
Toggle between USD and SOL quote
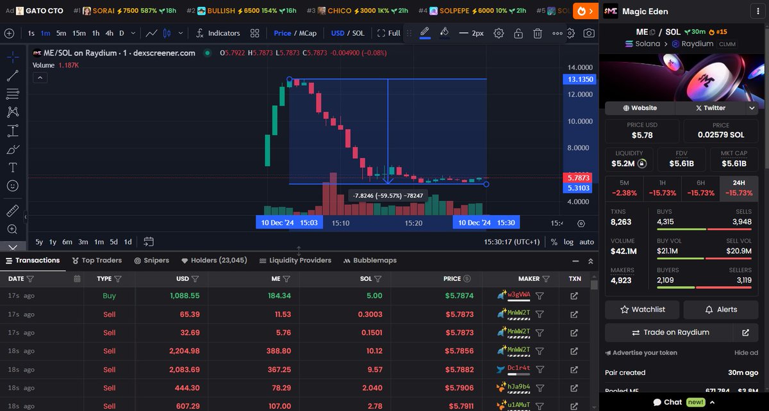(347, 33)
